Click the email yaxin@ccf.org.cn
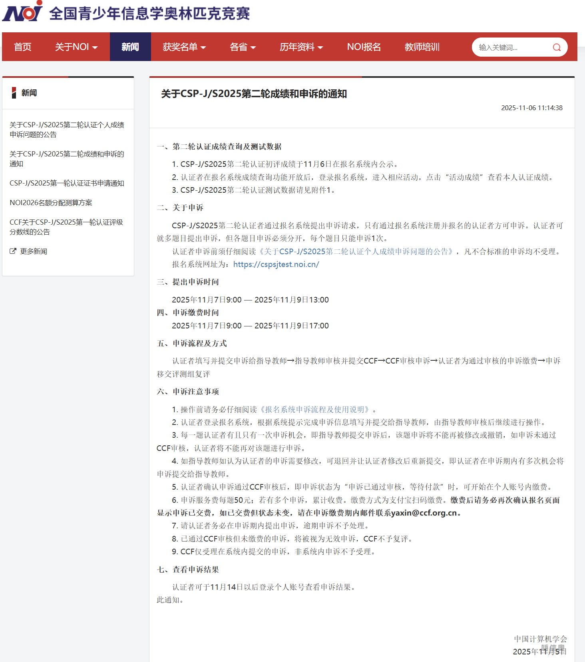 coord(424,513)
